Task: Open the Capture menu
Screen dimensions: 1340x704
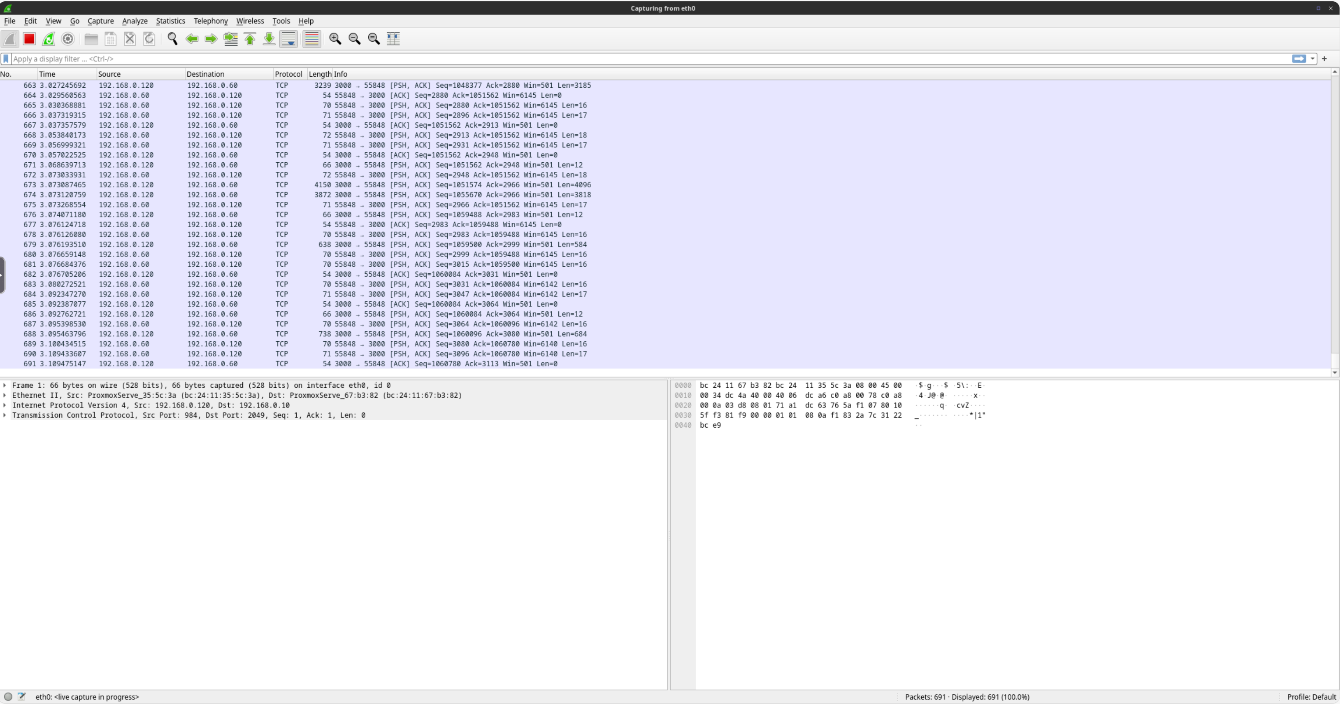Action: pos(100,20)
